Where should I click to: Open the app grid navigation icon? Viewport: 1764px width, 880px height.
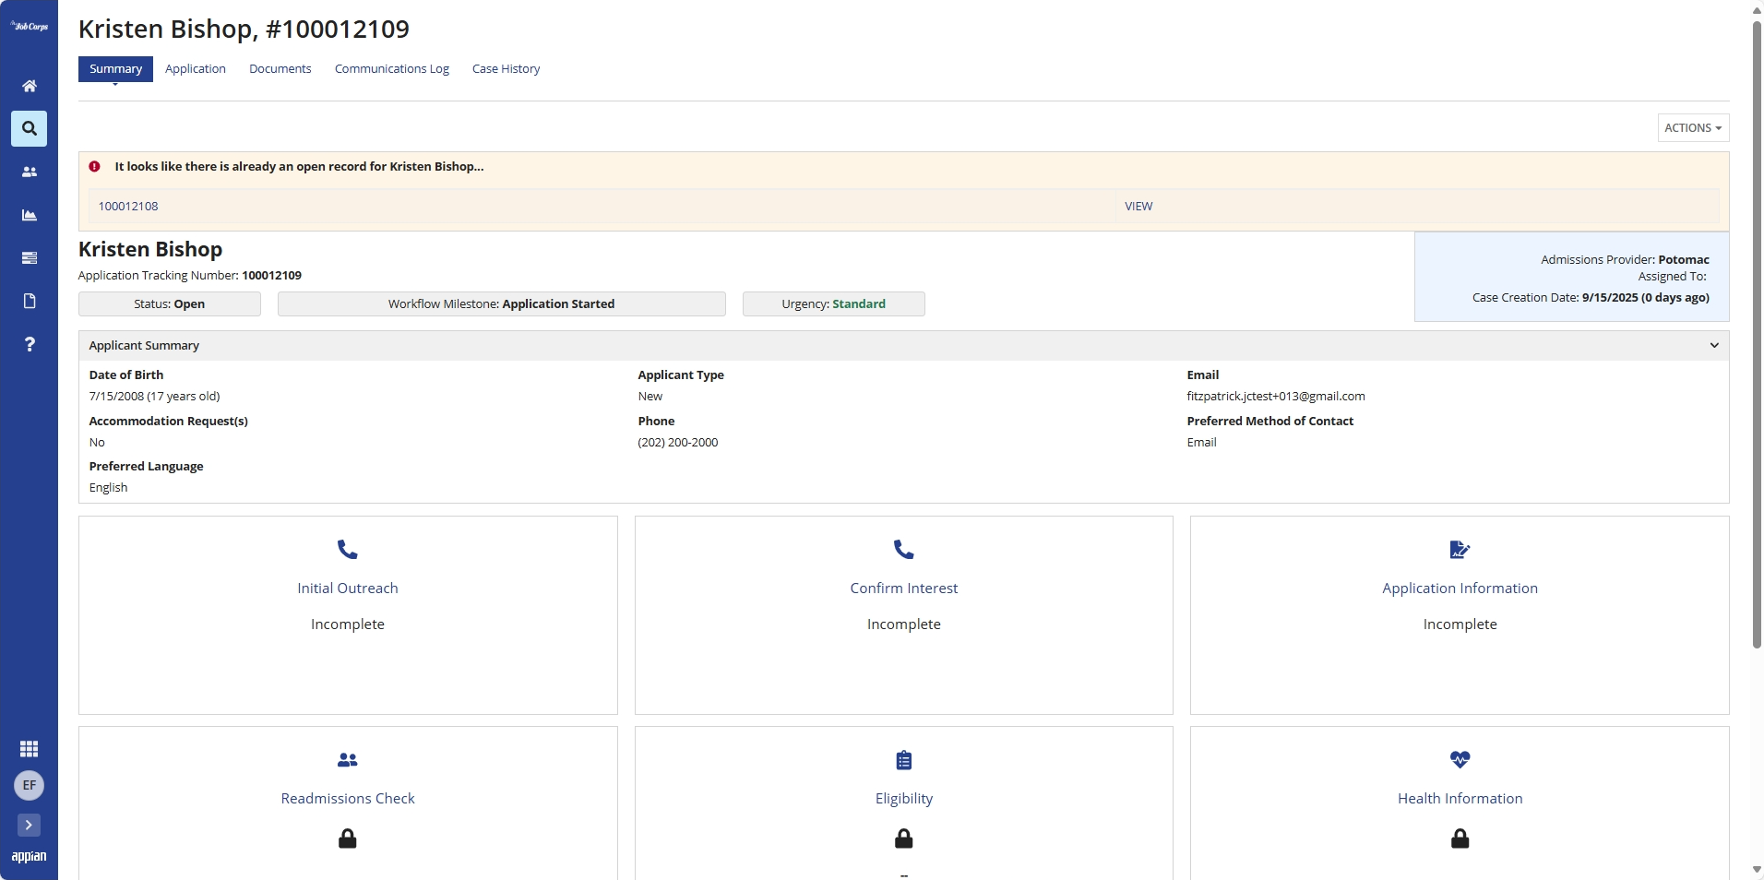point(30,748)
